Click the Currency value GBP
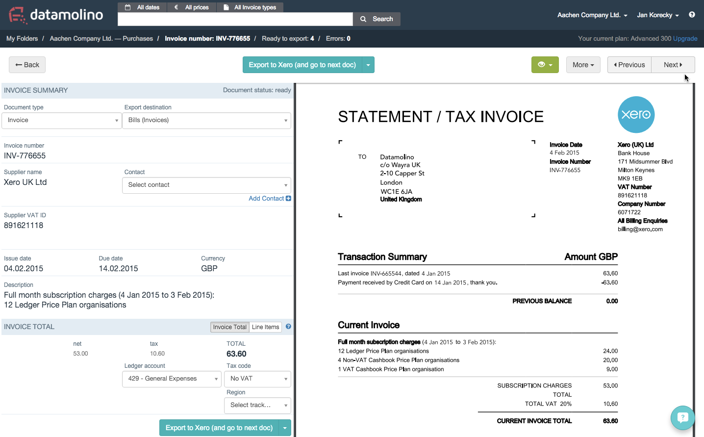 (209, 269)
